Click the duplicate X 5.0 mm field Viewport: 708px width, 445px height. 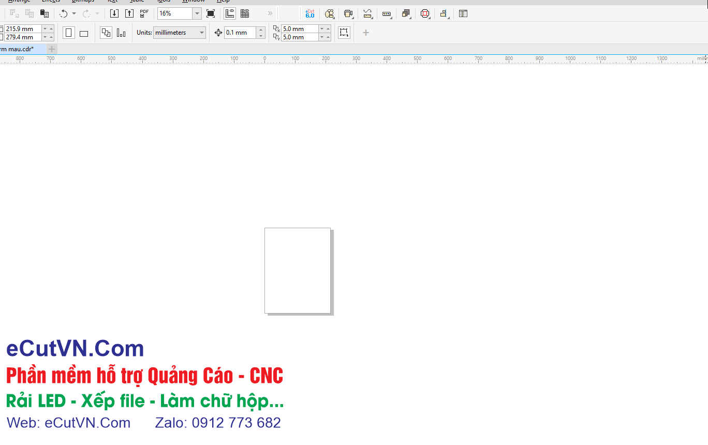click(x=300, y=29)
